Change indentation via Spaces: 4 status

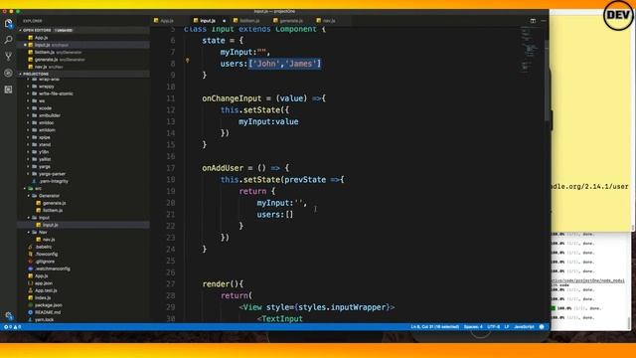(x=473, y=327)
